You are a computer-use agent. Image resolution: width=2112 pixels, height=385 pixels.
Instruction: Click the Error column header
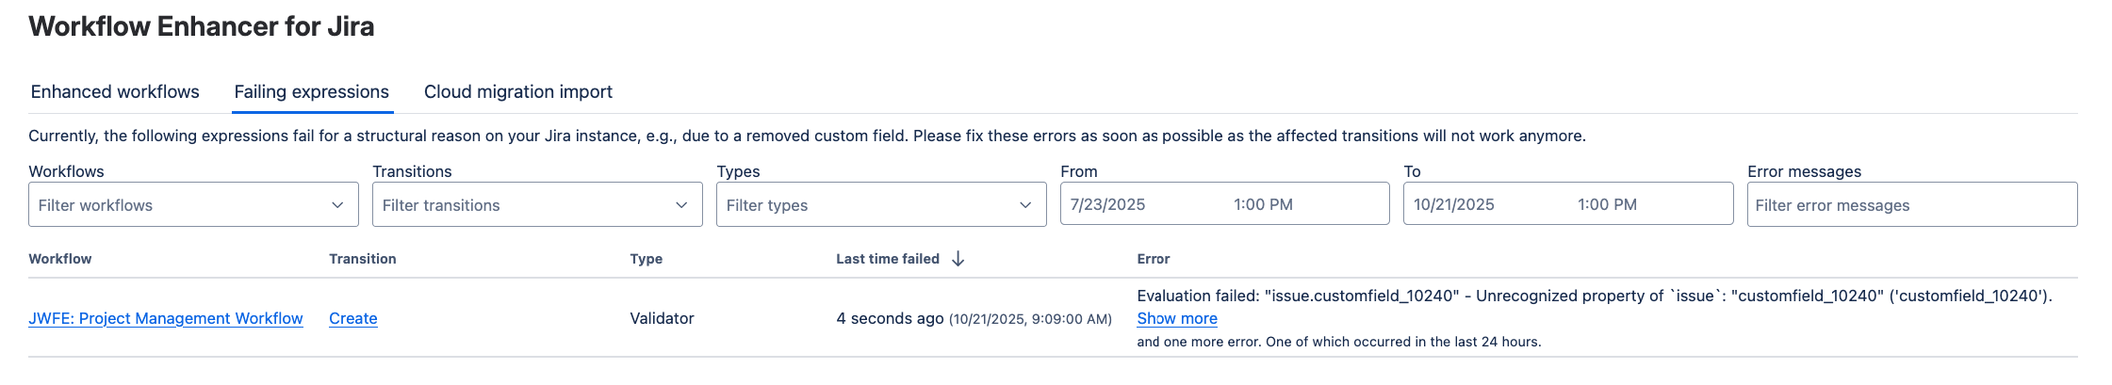tap(1153, 259)
